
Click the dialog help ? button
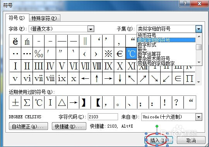185,3
